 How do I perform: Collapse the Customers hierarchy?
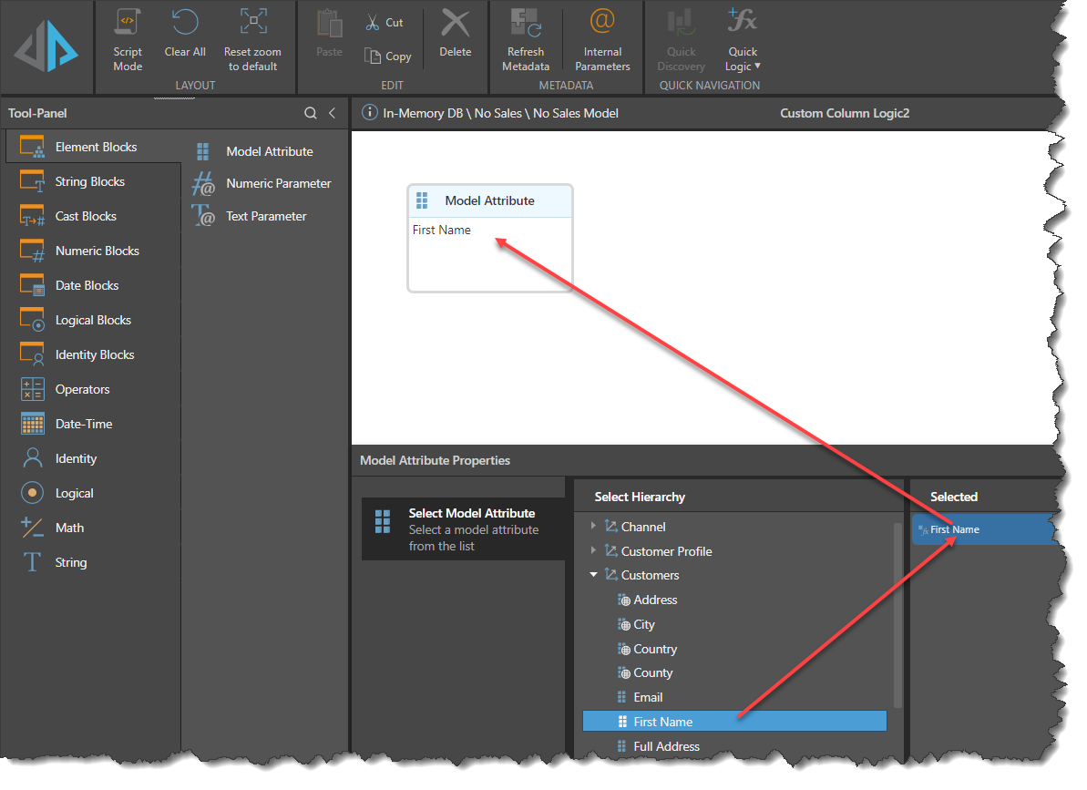click(x=594, y=575)
